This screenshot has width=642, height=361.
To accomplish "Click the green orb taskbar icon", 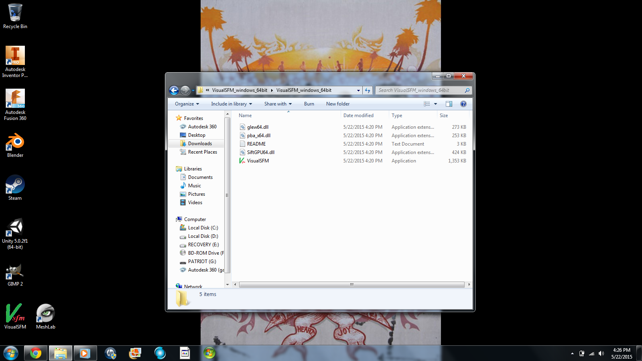I will 209,353.
